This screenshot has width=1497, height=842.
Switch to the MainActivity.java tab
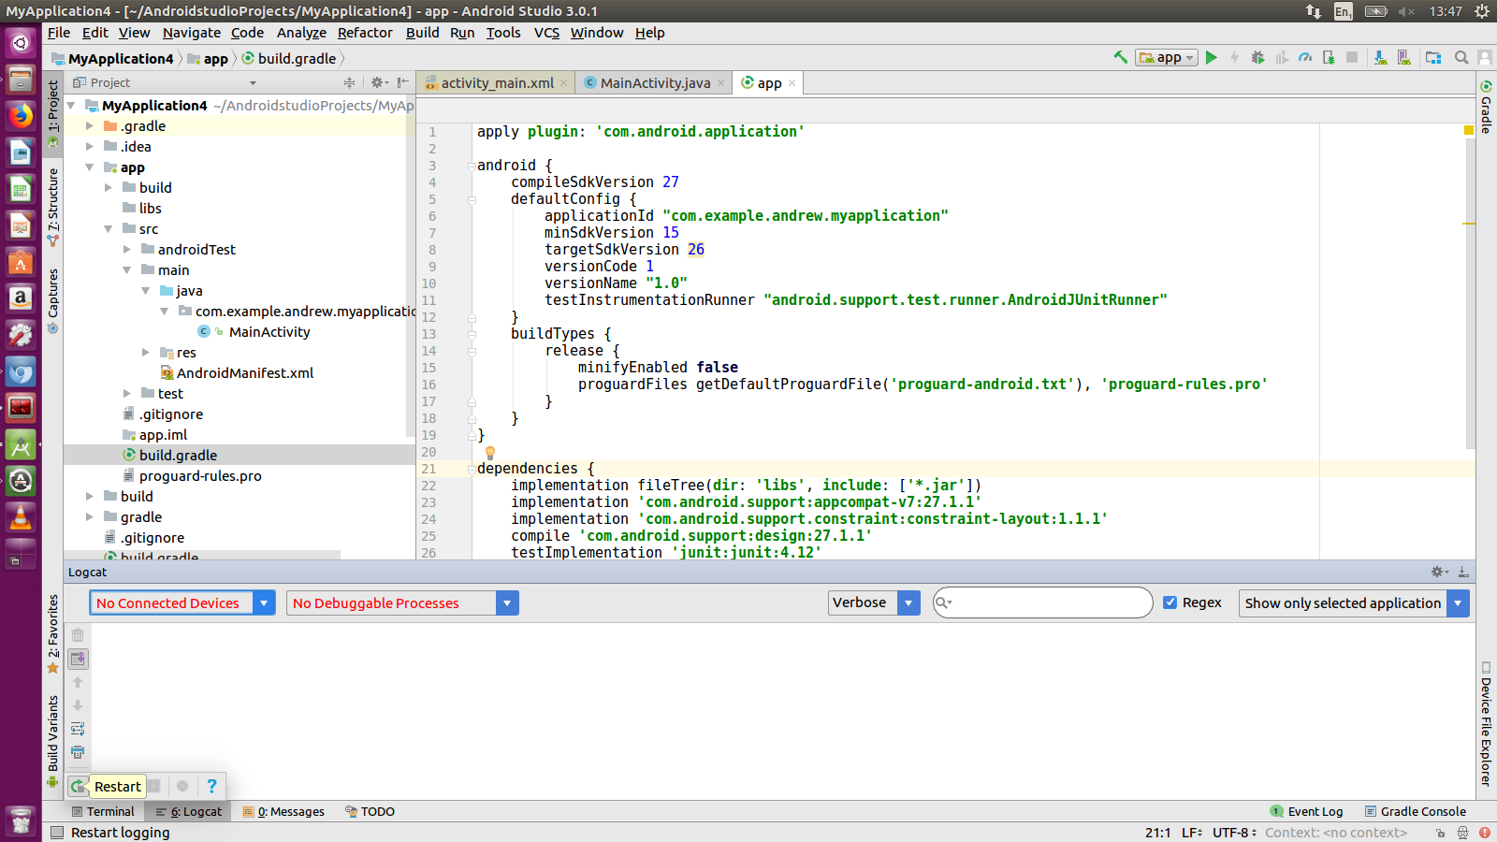(654, 83)
